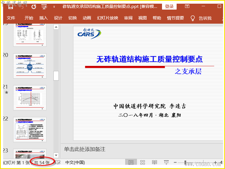This screenshot has width=225, height=169.
Task: Click the thumbnail pane scrollbar handle
Action: click(56, 76)
